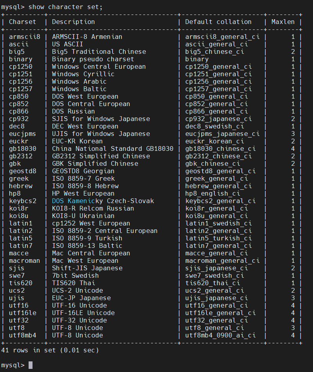Click the Description column header
Image resolution: width=313 pixels, height=372 pixels.
[73, 22]
